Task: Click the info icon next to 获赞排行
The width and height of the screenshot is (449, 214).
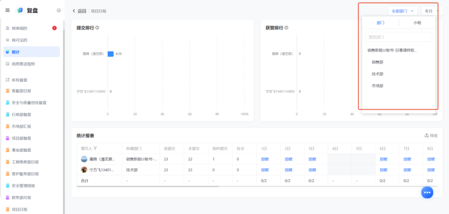Action: click(286, 28)
